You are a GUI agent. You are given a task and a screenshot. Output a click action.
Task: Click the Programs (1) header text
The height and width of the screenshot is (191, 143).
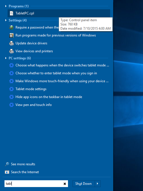tap(19, 6)
